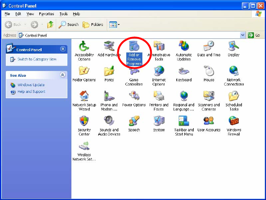266x200 pixels.
Task: Expand the Back history dropdown arrow
Action: [x=25, y=25]
